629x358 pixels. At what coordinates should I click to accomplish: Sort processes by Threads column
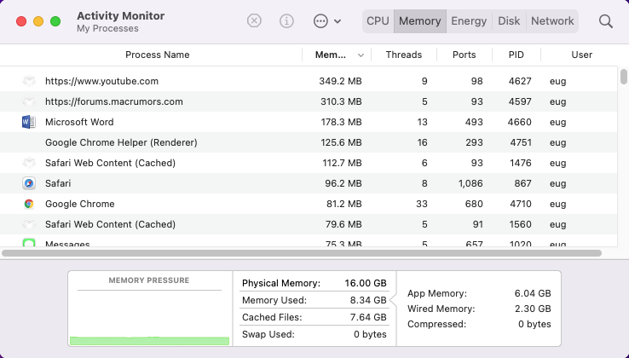403,55
